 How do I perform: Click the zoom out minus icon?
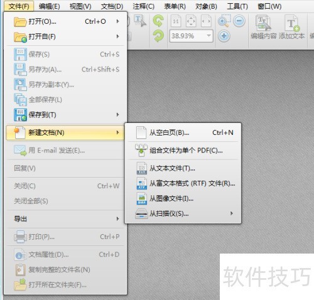239,21
